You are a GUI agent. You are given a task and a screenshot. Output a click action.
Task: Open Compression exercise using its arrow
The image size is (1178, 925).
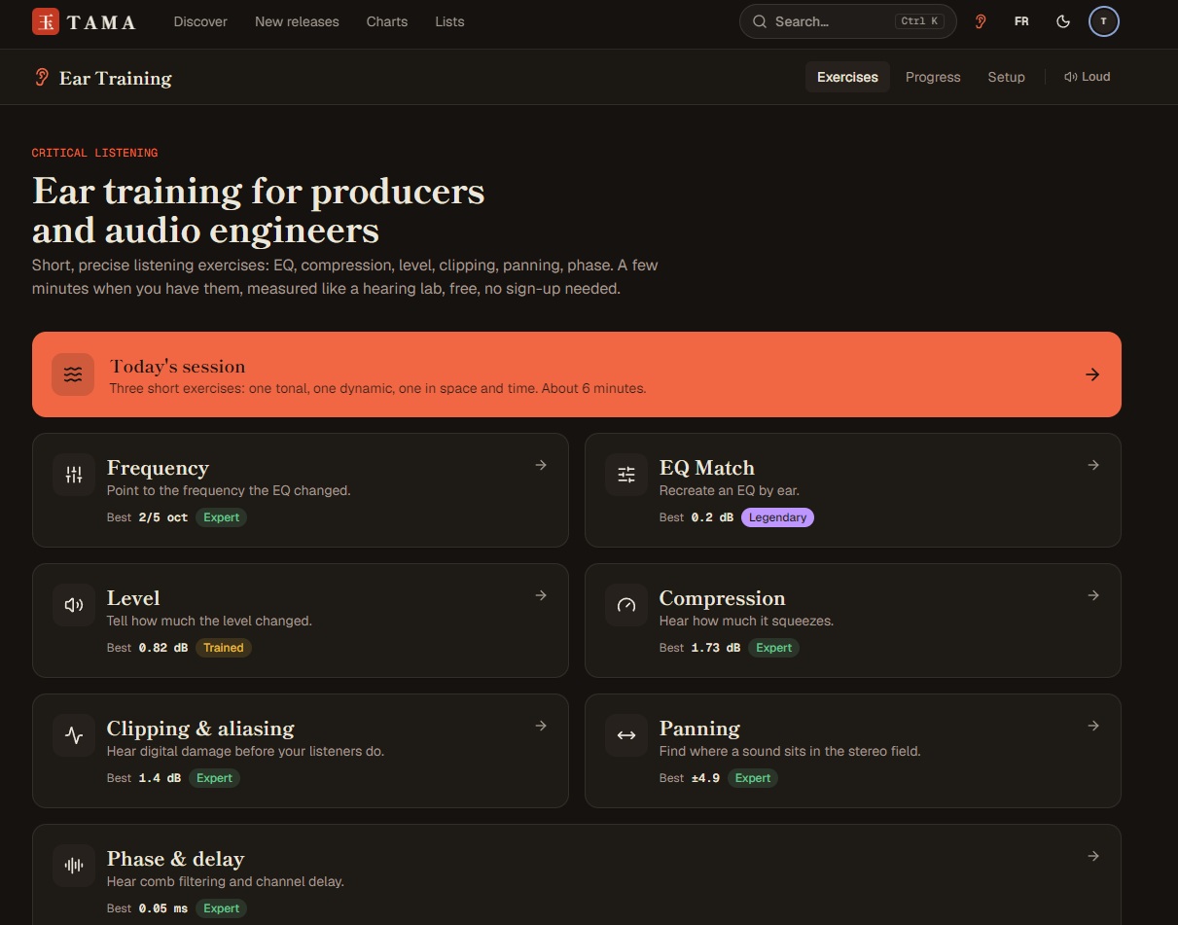1093,595
